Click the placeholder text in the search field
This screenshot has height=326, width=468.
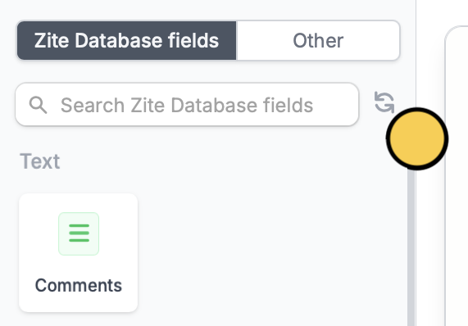(x=187, y=106)
